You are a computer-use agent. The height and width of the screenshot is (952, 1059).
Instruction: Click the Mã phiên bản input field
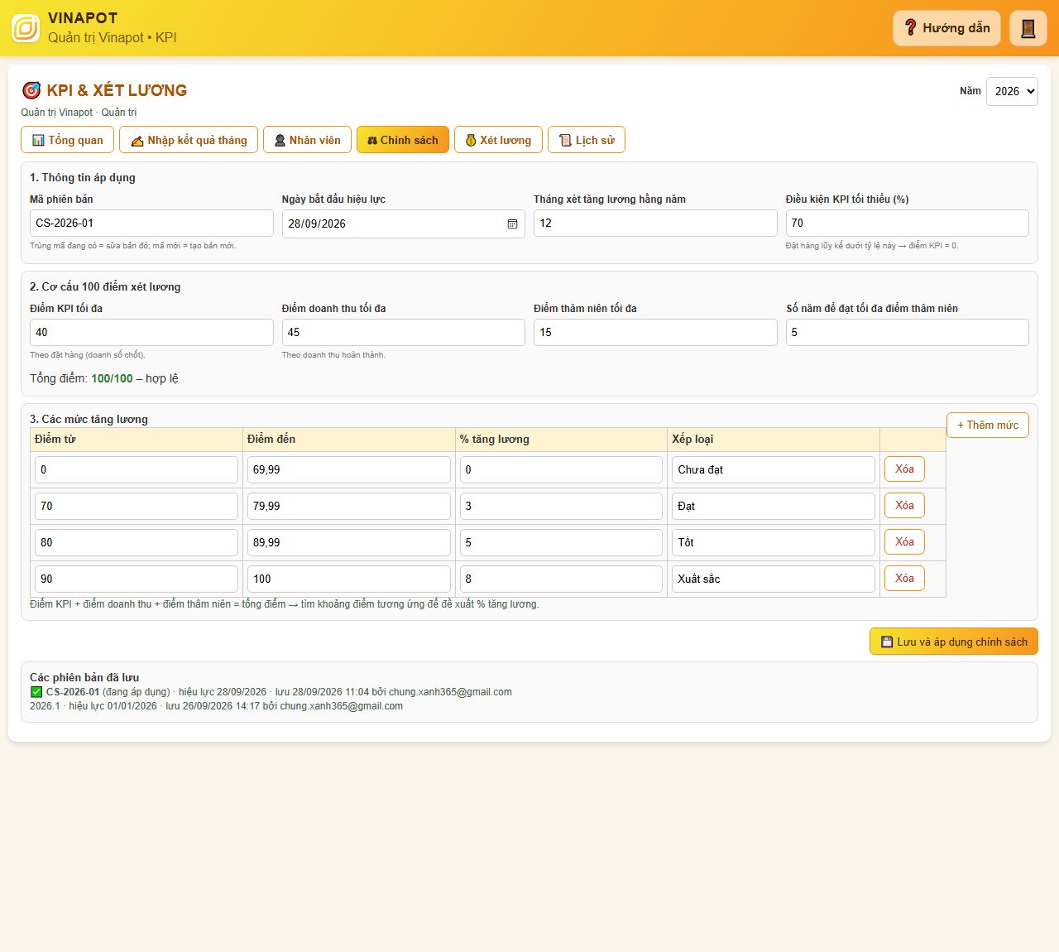point(151,223)
